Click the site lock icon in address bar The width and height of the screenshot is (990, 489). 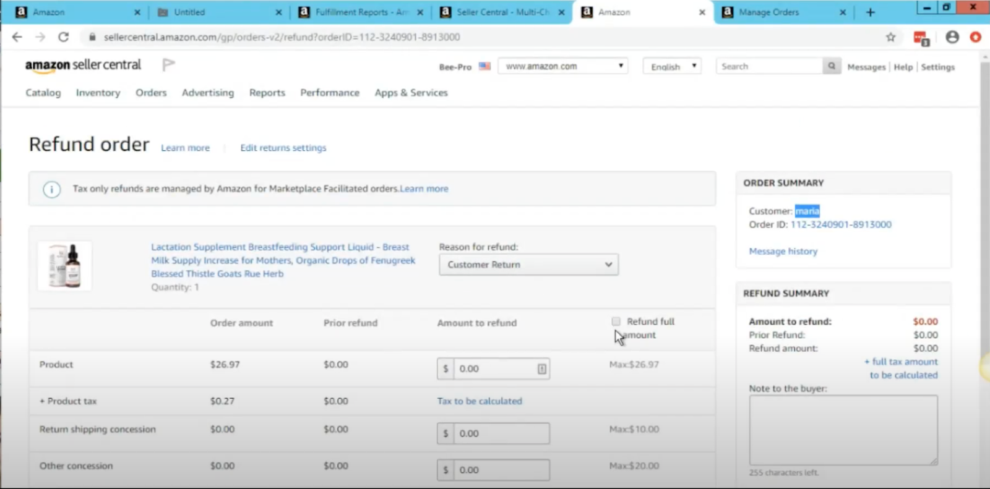click(92, 37)
